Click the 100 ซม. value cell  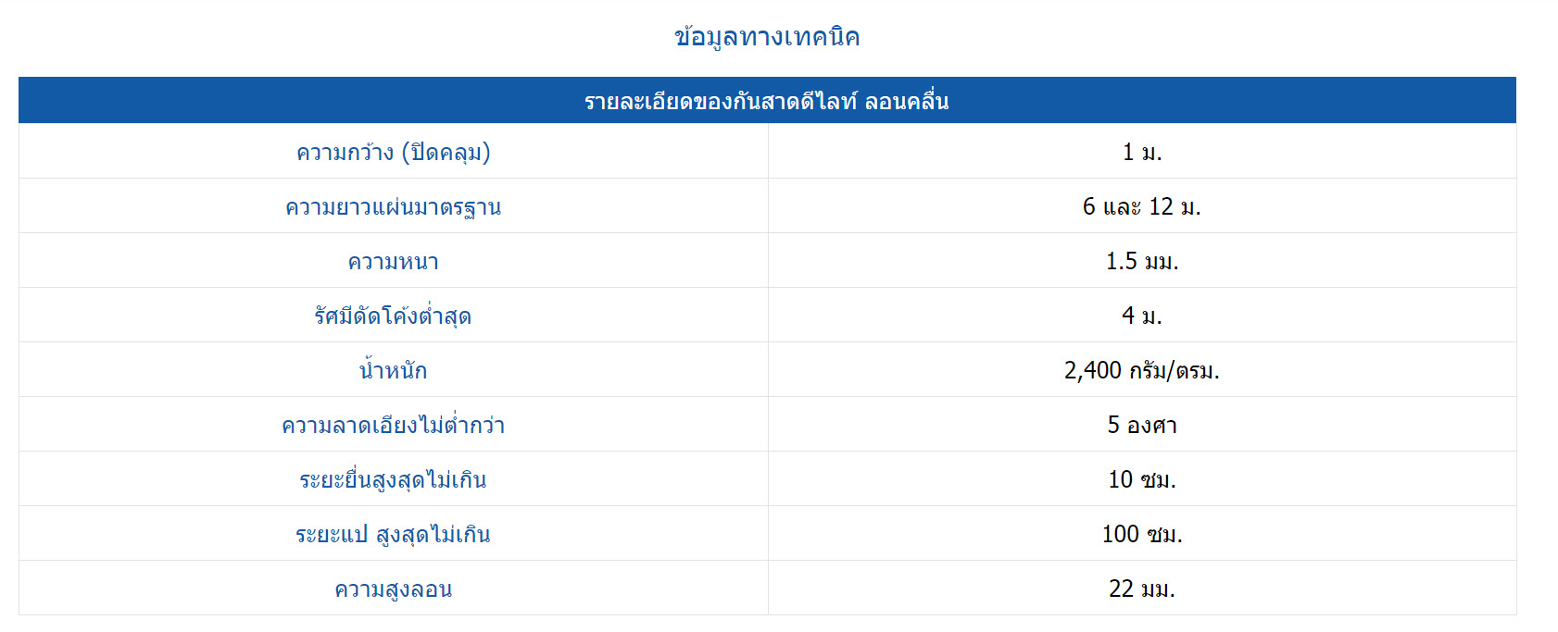pos(1141,534)
